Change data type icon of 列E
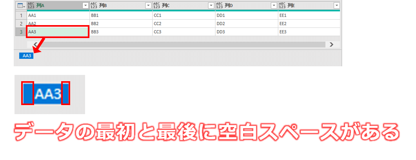The width and height of the screenshot is (416, 160). pos(283,5)
